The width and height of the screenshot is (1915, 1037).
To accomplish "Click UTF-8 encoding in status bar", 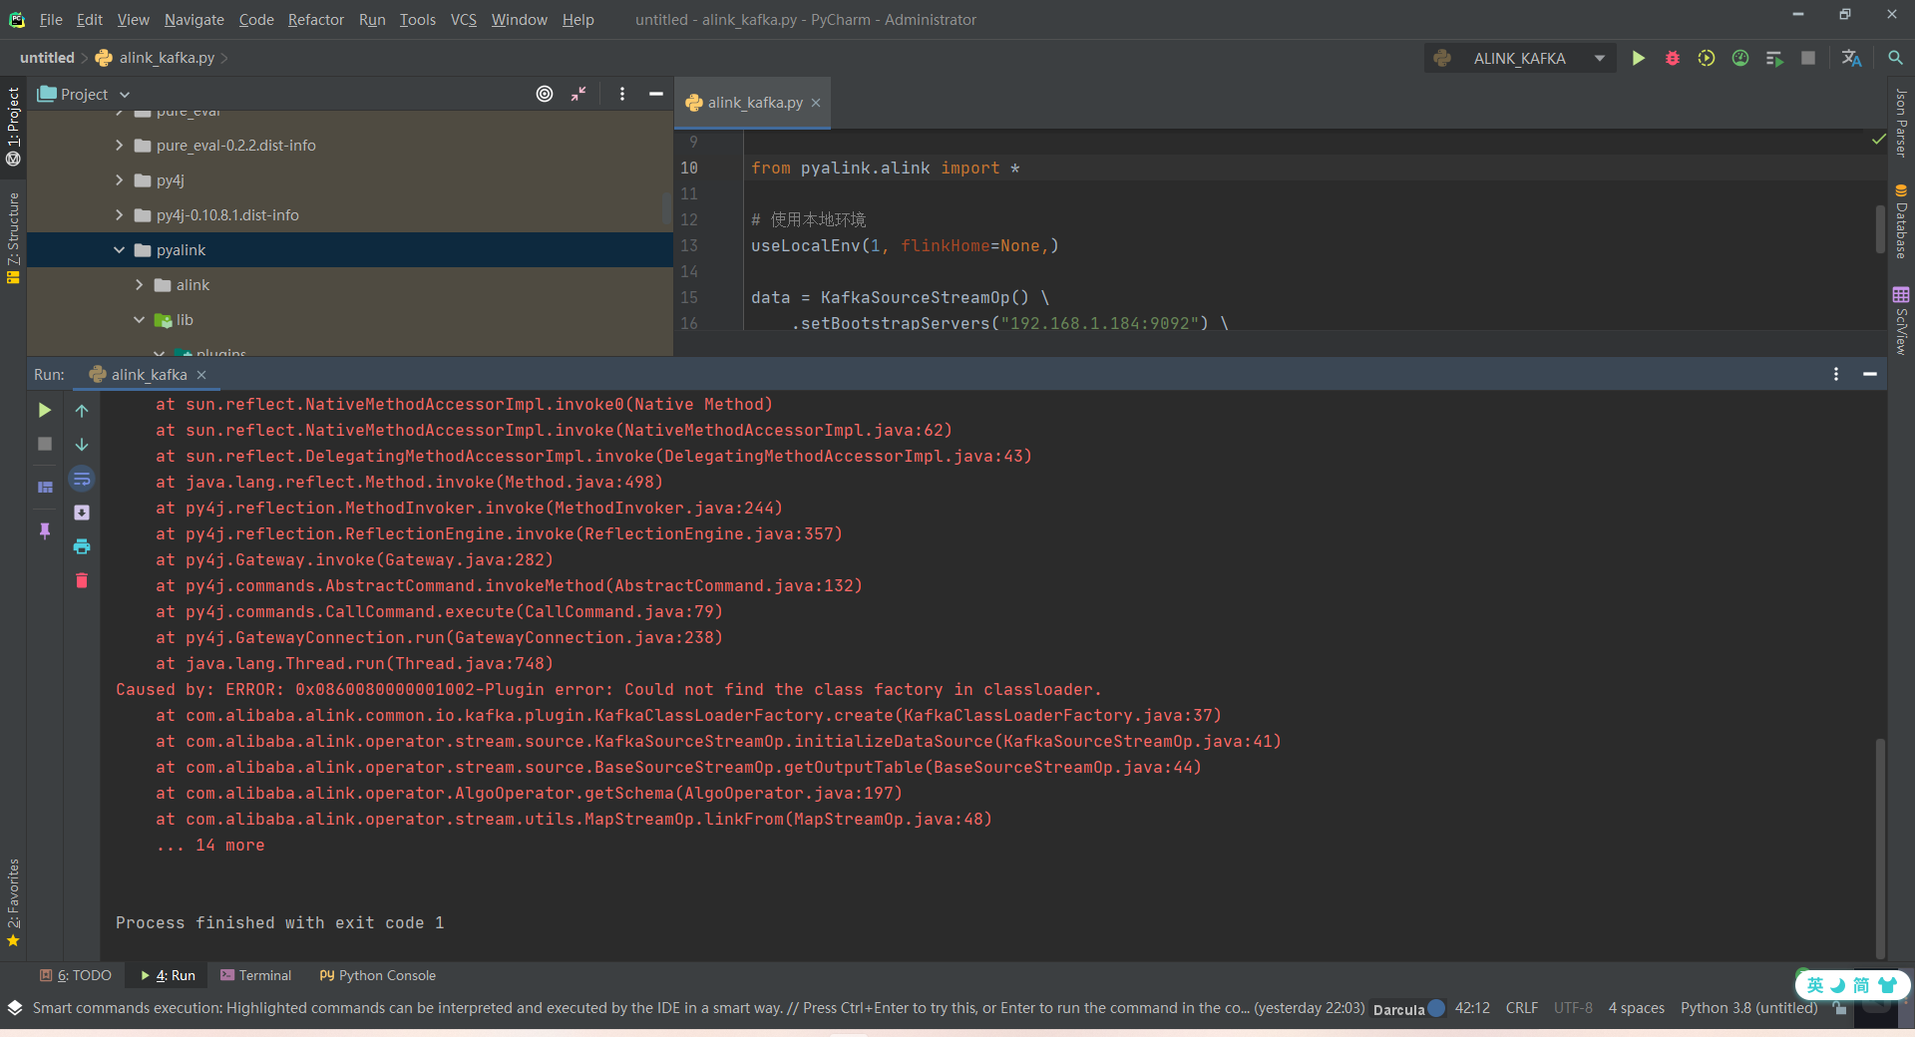I will (x=1573, y=1008).
